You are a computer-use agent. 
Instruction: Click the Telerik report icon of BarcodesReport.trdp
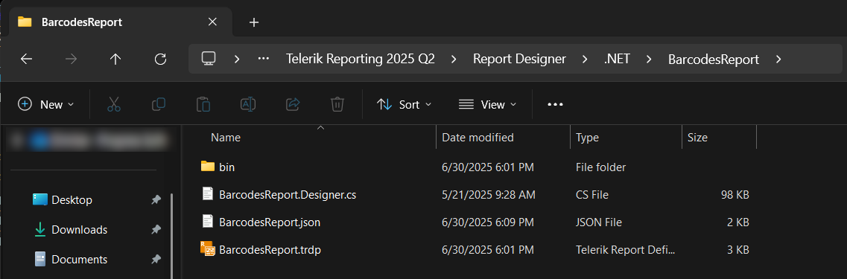point(208,248)
